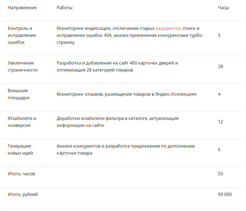Click hours value 12 for юзабилити

pyautogui.click(x=220, y=122)
